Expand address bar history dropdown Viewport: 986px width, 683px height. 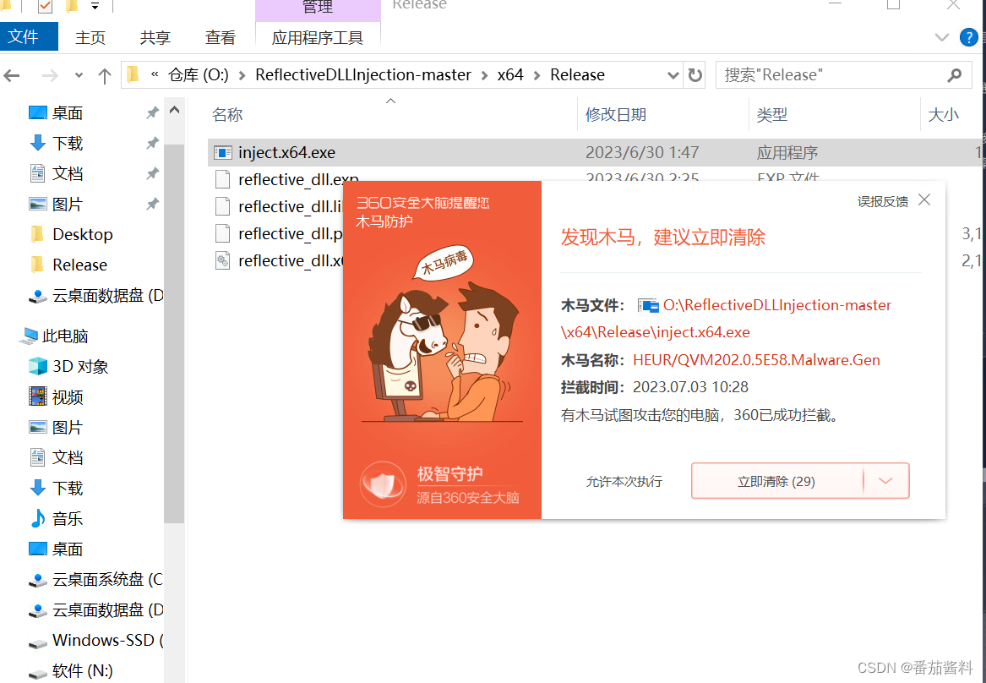[x=673, y=75]
